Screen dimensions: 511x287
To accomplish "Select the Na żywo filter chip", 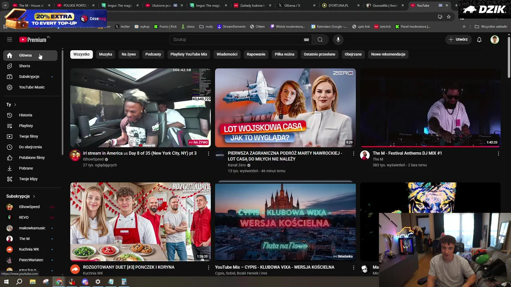I will click(129, 54).
